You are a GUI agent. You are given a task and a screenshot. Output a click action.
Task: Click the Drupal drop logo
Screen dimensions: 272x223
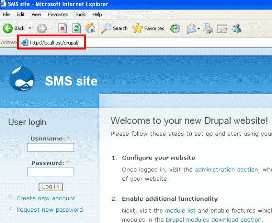[22, 78]
